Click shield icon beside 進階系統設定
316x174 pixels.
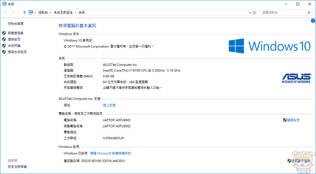(4, 52)
